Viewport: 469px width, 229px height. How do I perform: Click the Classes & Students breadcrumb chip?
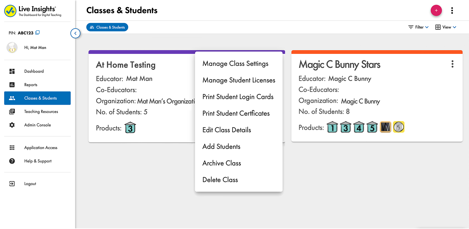coord(107,27)
